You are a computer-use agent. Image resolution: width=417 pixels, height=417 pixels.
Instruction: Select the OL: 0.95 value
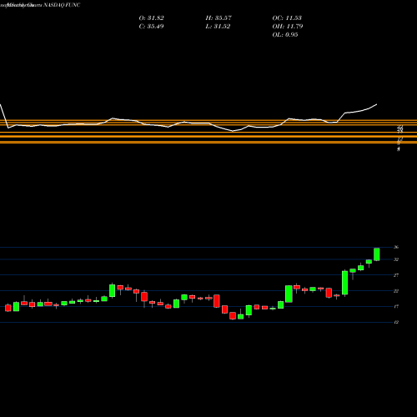tap(285, 35)
